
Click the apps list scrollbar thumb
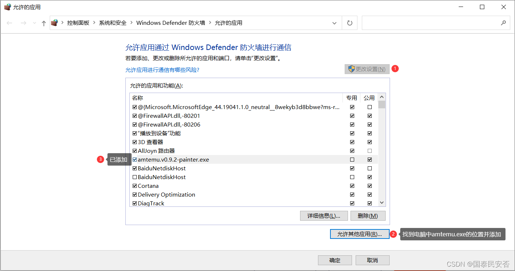coord(382,105)
